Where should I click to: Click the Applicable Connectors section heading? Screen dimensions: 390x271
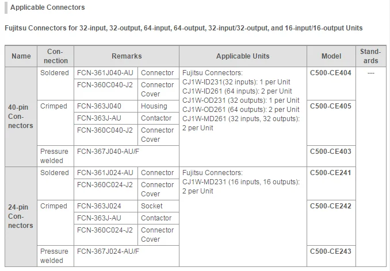[x=47, y=7]
